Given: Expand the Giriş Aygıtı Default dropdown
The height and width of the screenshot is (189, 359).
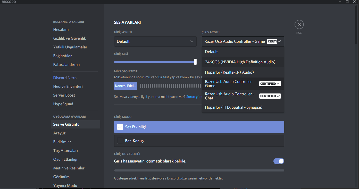Looking at the screenshot, I should point(155,41).
